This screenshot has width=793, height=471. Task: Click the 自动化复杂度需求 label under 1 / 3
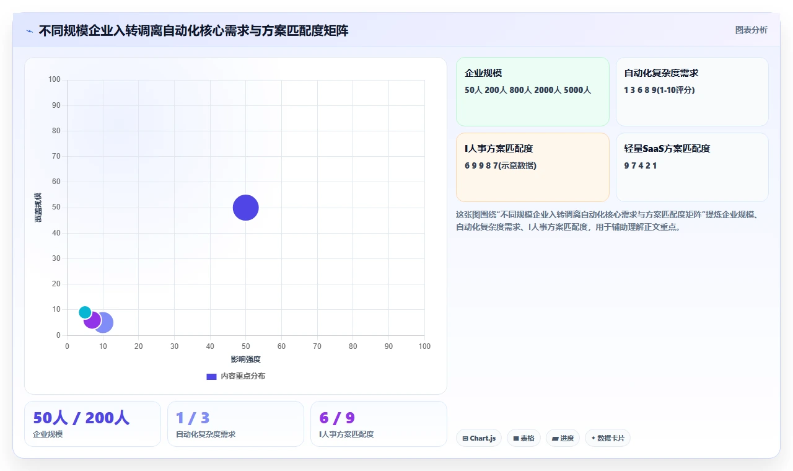point(206,434)
